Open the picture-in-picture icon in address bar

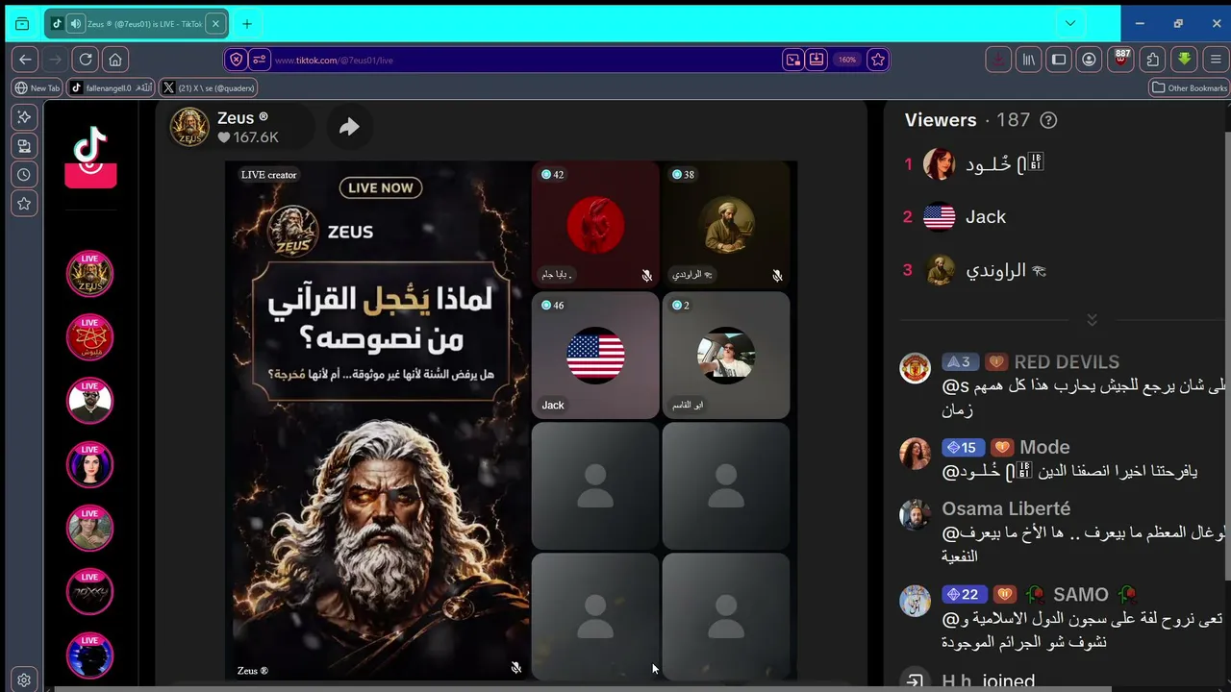tap(793, 60)
